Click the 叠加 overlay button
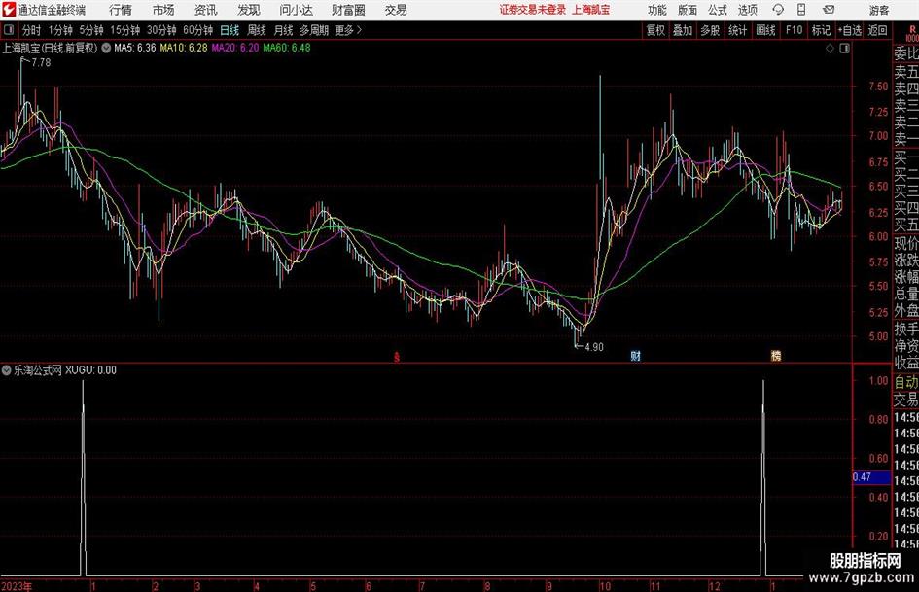 coord(683,30)
